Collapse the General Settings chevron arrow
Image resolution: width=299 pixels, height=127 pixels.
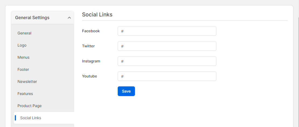click(x=69, y=18)
